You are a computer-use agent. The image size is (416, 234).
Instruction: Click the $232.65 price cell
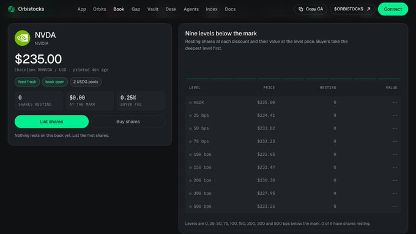[266, 154]
